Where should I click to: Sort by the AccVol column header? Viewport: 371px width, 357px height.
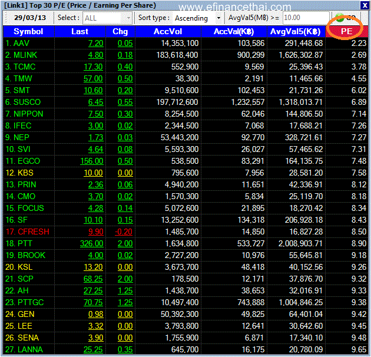tap(168, 31)
